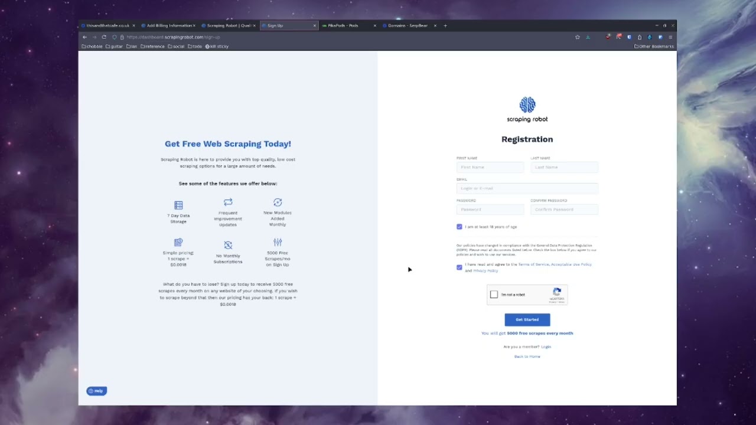Image resolution: width=756 pixels, height=425 pixels.
Task: Switch to Domains - SerpBear tab
Action: [x=409, y=25]
